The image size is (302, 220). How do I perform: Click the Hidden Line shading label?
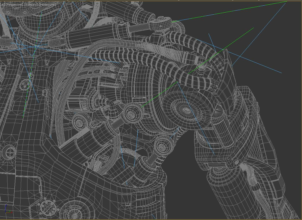point(48,5)
